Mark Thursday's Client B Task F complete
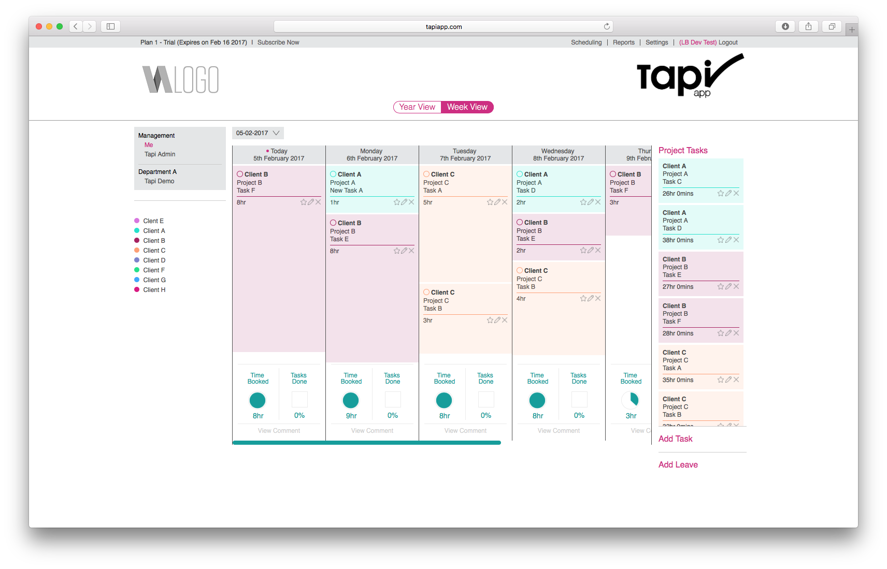This screenshot has height=569, width=887. click(x=613, y=174)
